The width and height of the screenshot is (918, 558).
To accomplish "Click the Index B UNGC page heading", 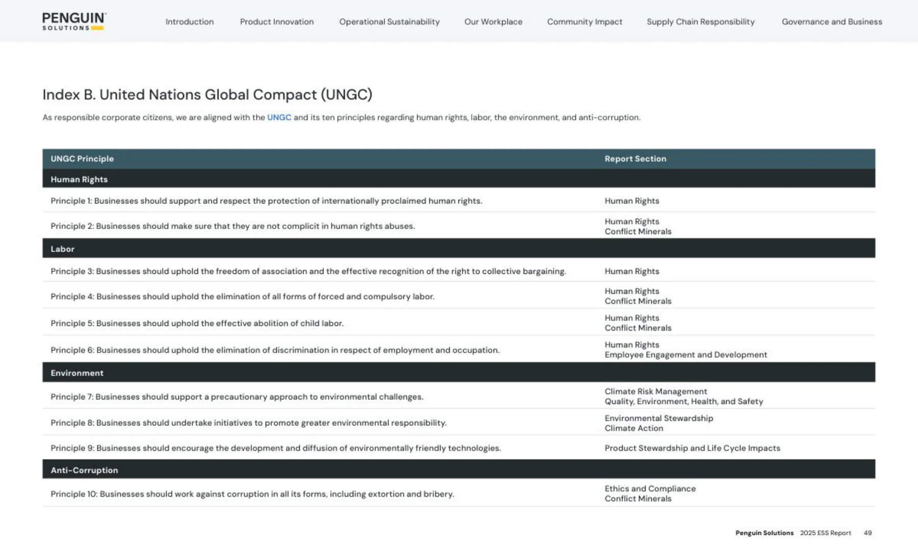I will pyautogui.click(x=208, y=94).
